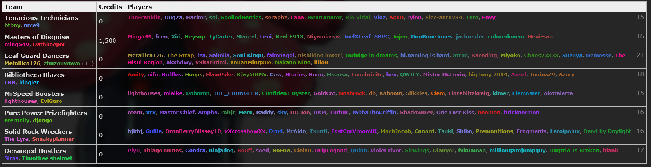
Task: Click player name Master Chief
Action: click(x=177, y=112)
